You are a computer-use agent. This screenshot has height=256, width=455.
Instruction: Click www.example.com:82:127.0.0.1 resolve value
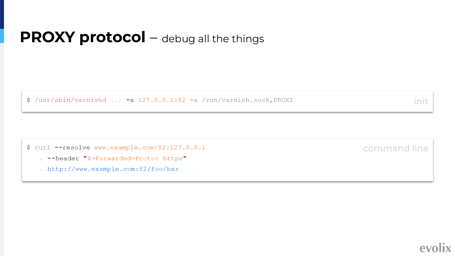click(150, 148)
